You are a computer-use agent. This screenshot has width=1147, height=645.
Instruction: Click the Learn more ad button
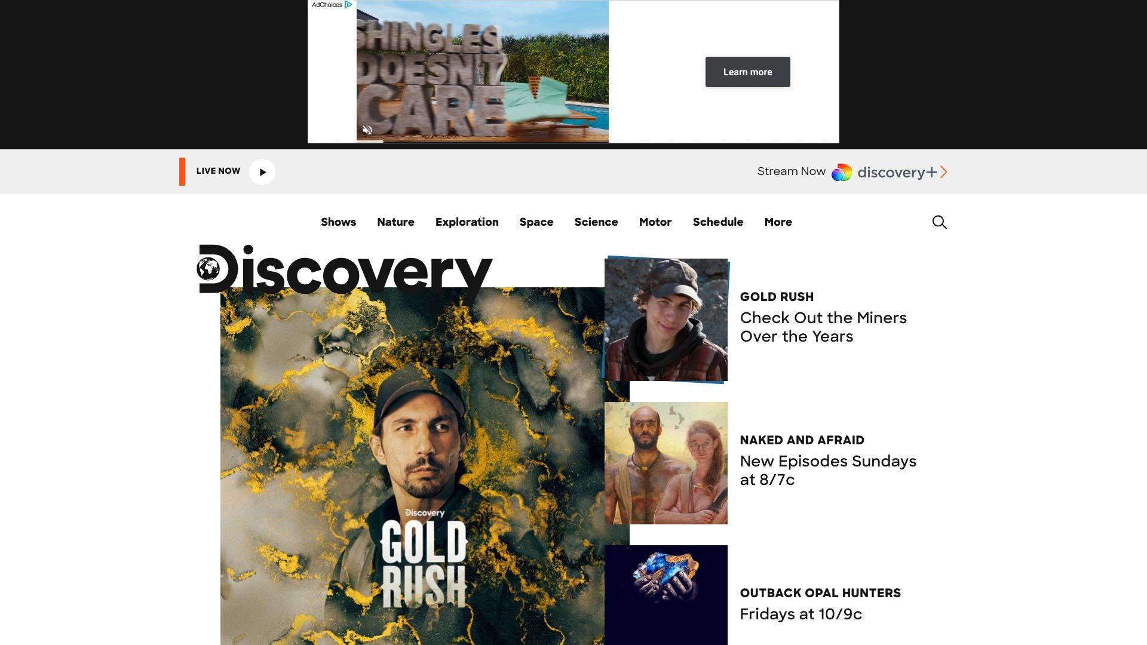pos(747,72)
